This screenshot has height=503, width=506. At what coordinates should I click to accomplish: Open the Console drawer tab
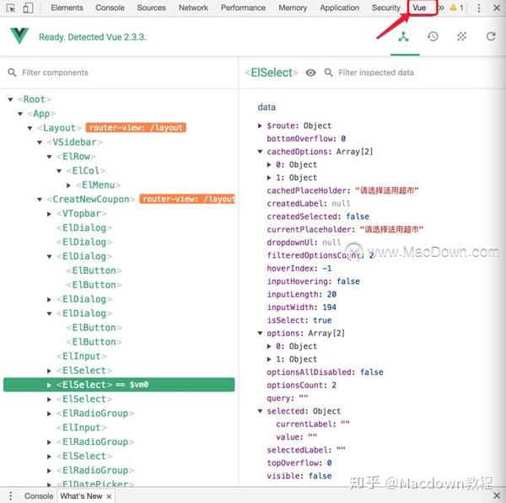coord(39,496)
